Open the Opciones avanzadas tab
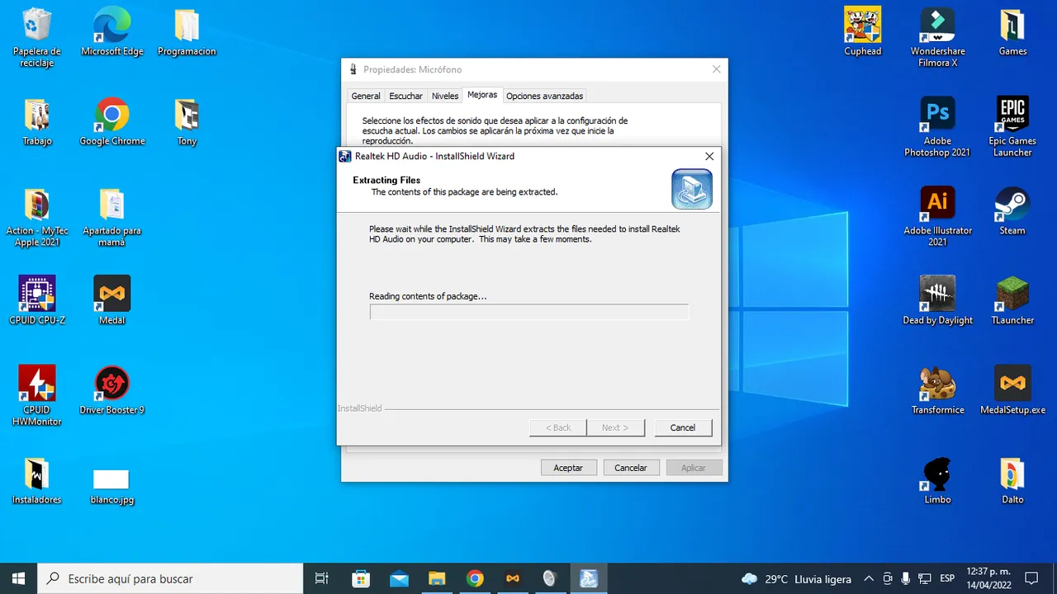This screenshot has width=1057, height=594. [x=545, y=96]
